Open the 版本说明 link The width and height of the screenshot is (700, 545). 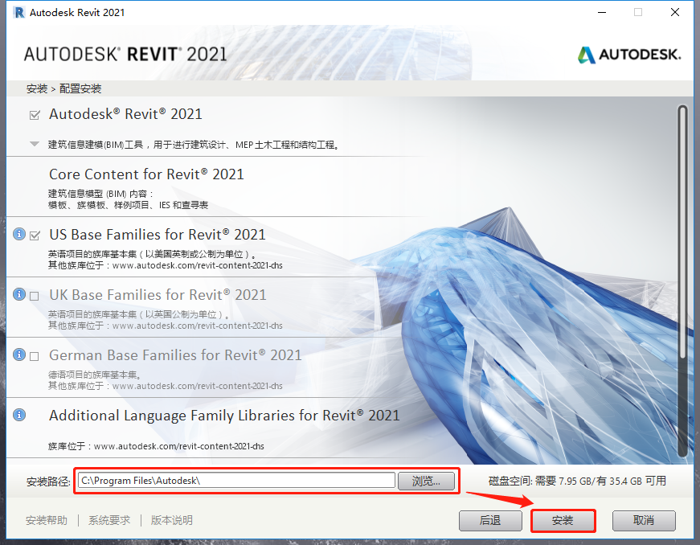click(172, 520)
